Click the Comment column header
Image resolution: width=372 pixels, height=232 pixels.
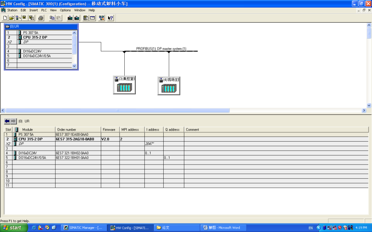(x=276, y=130)
